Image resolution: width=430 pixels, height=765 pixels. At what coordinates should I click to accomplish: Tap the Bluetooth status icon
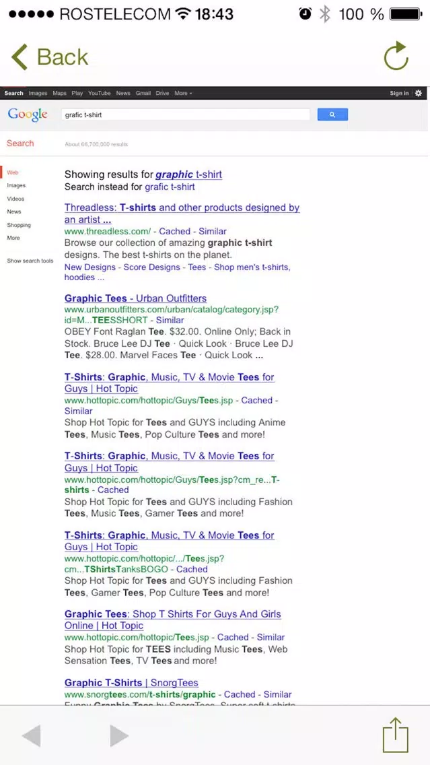[325, 14]
